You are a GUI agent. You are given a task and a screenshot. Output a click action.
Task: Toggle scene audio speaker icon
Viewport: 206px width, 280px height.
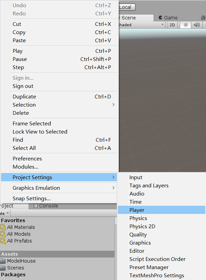click(196, 25)
